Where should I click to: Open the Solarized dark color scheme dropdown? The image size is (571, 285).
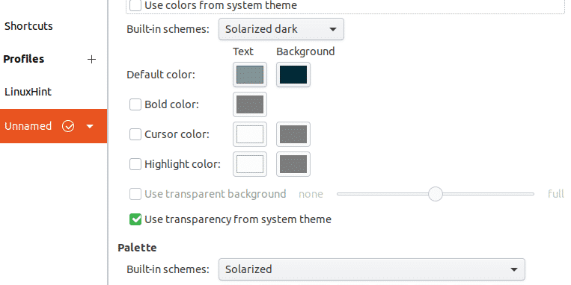click(281, 29)
